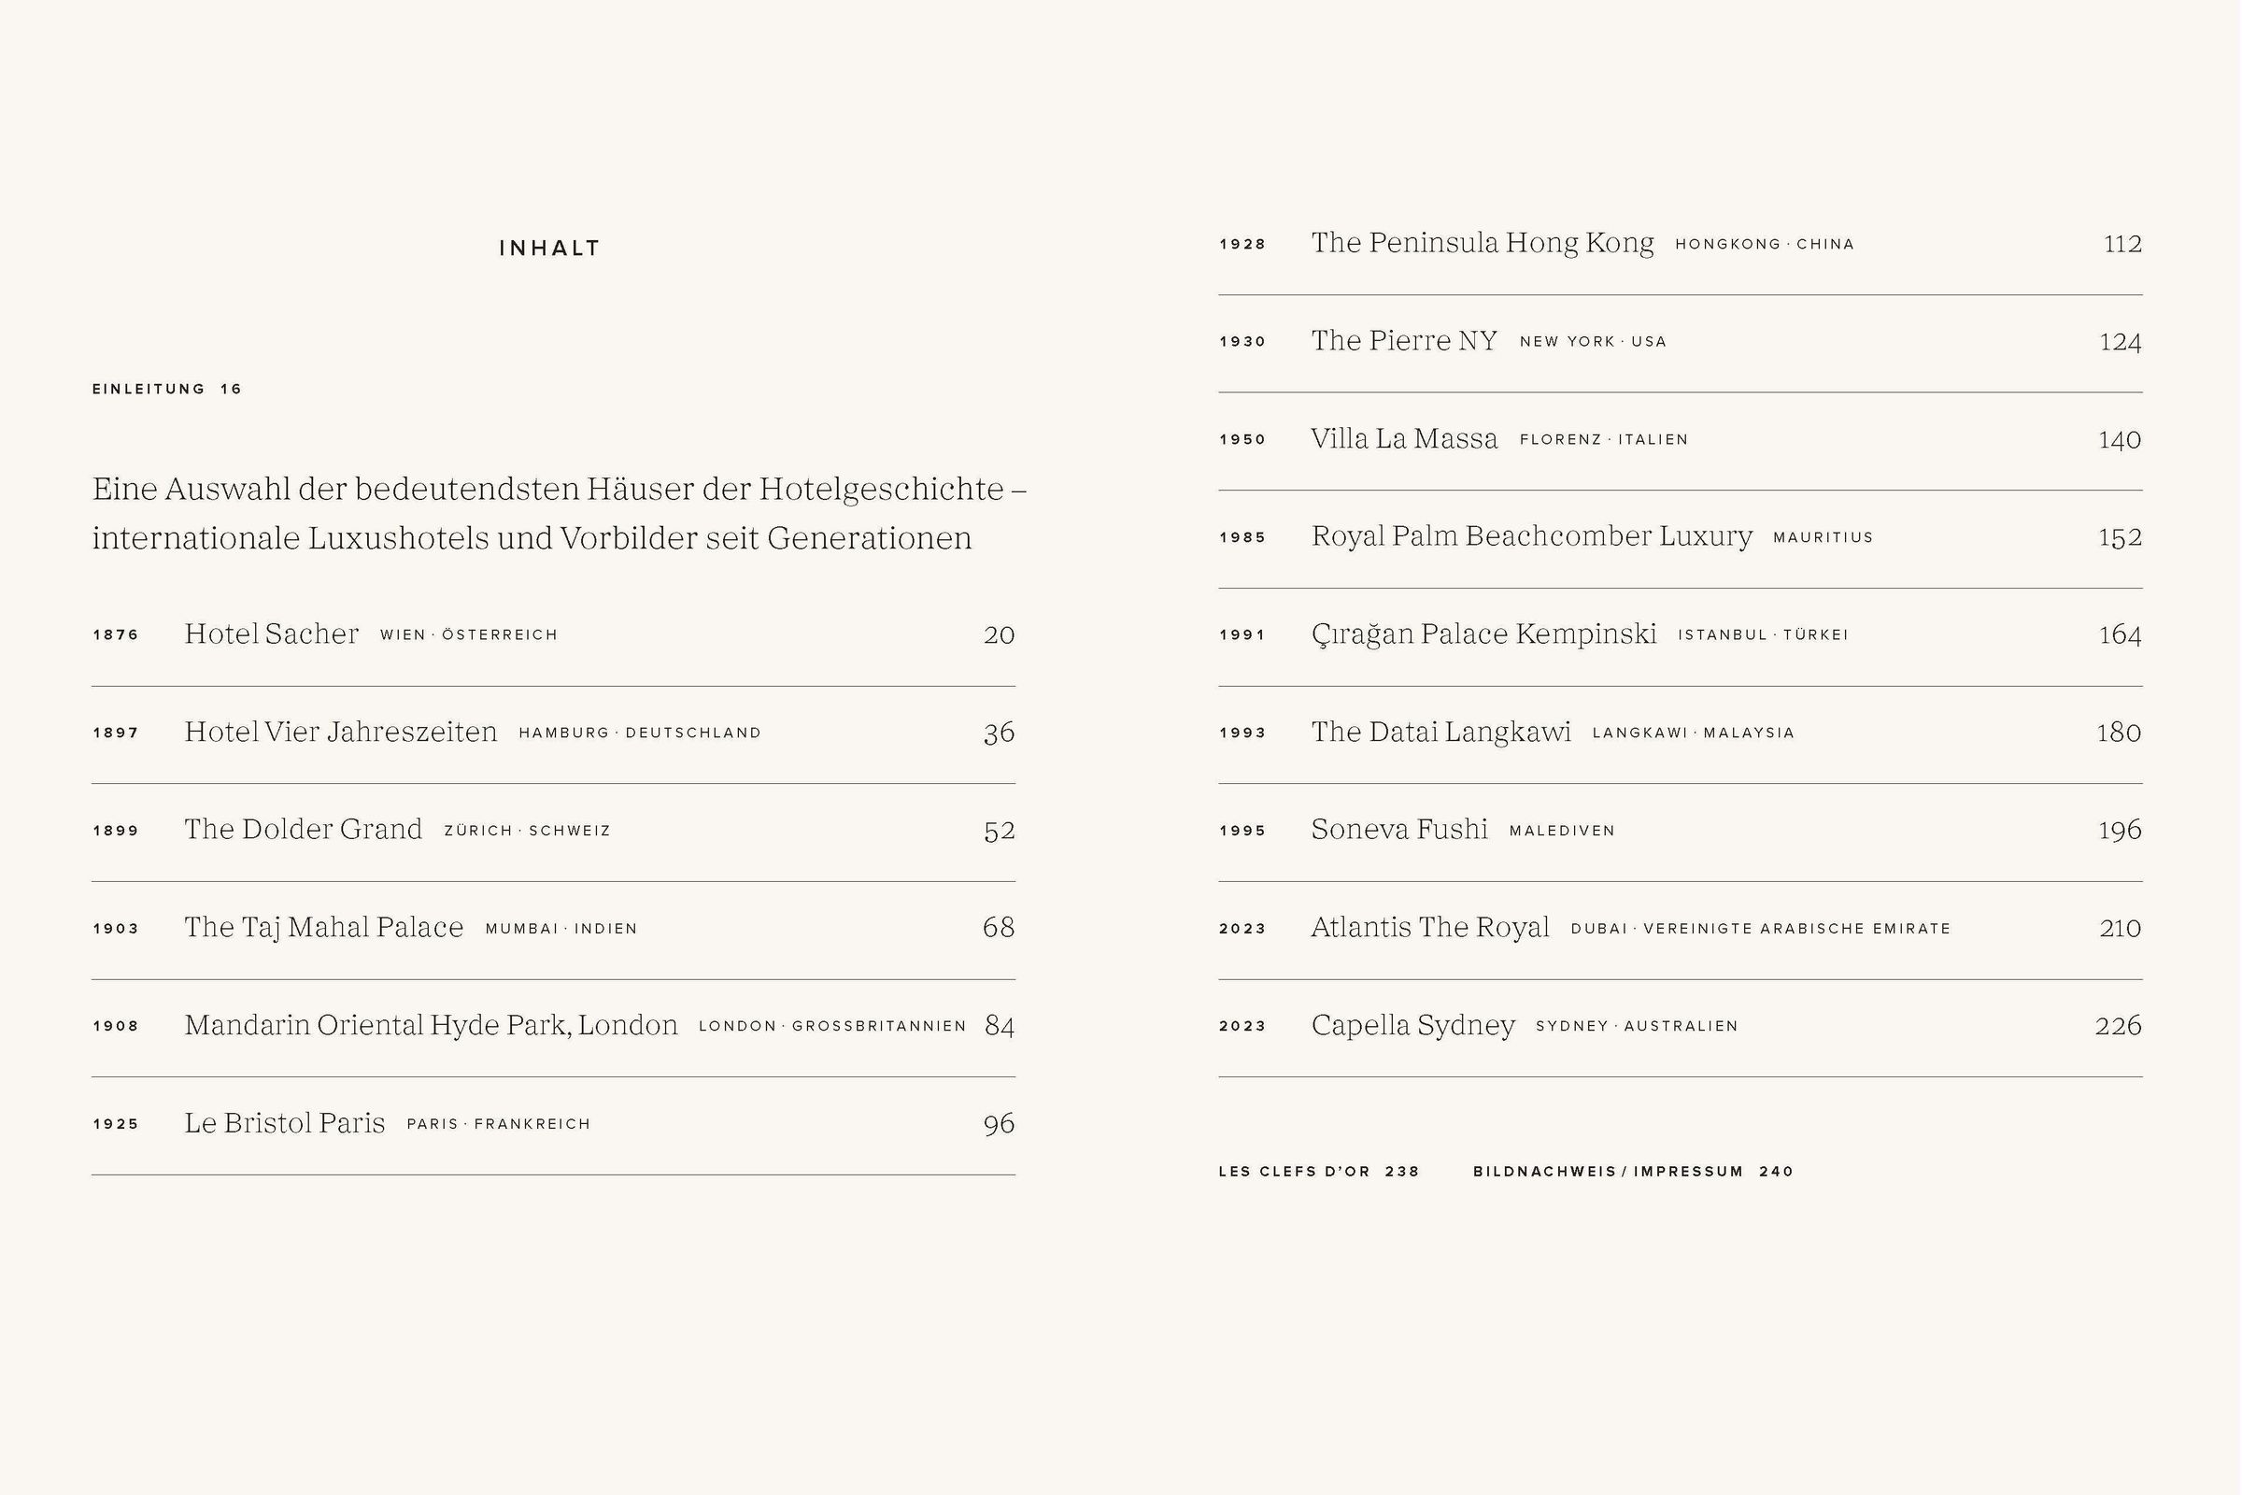Click Les Clefs d'Or, page 238
Viewport: 2242px width, 1495px height.
coord(1319,1171)
